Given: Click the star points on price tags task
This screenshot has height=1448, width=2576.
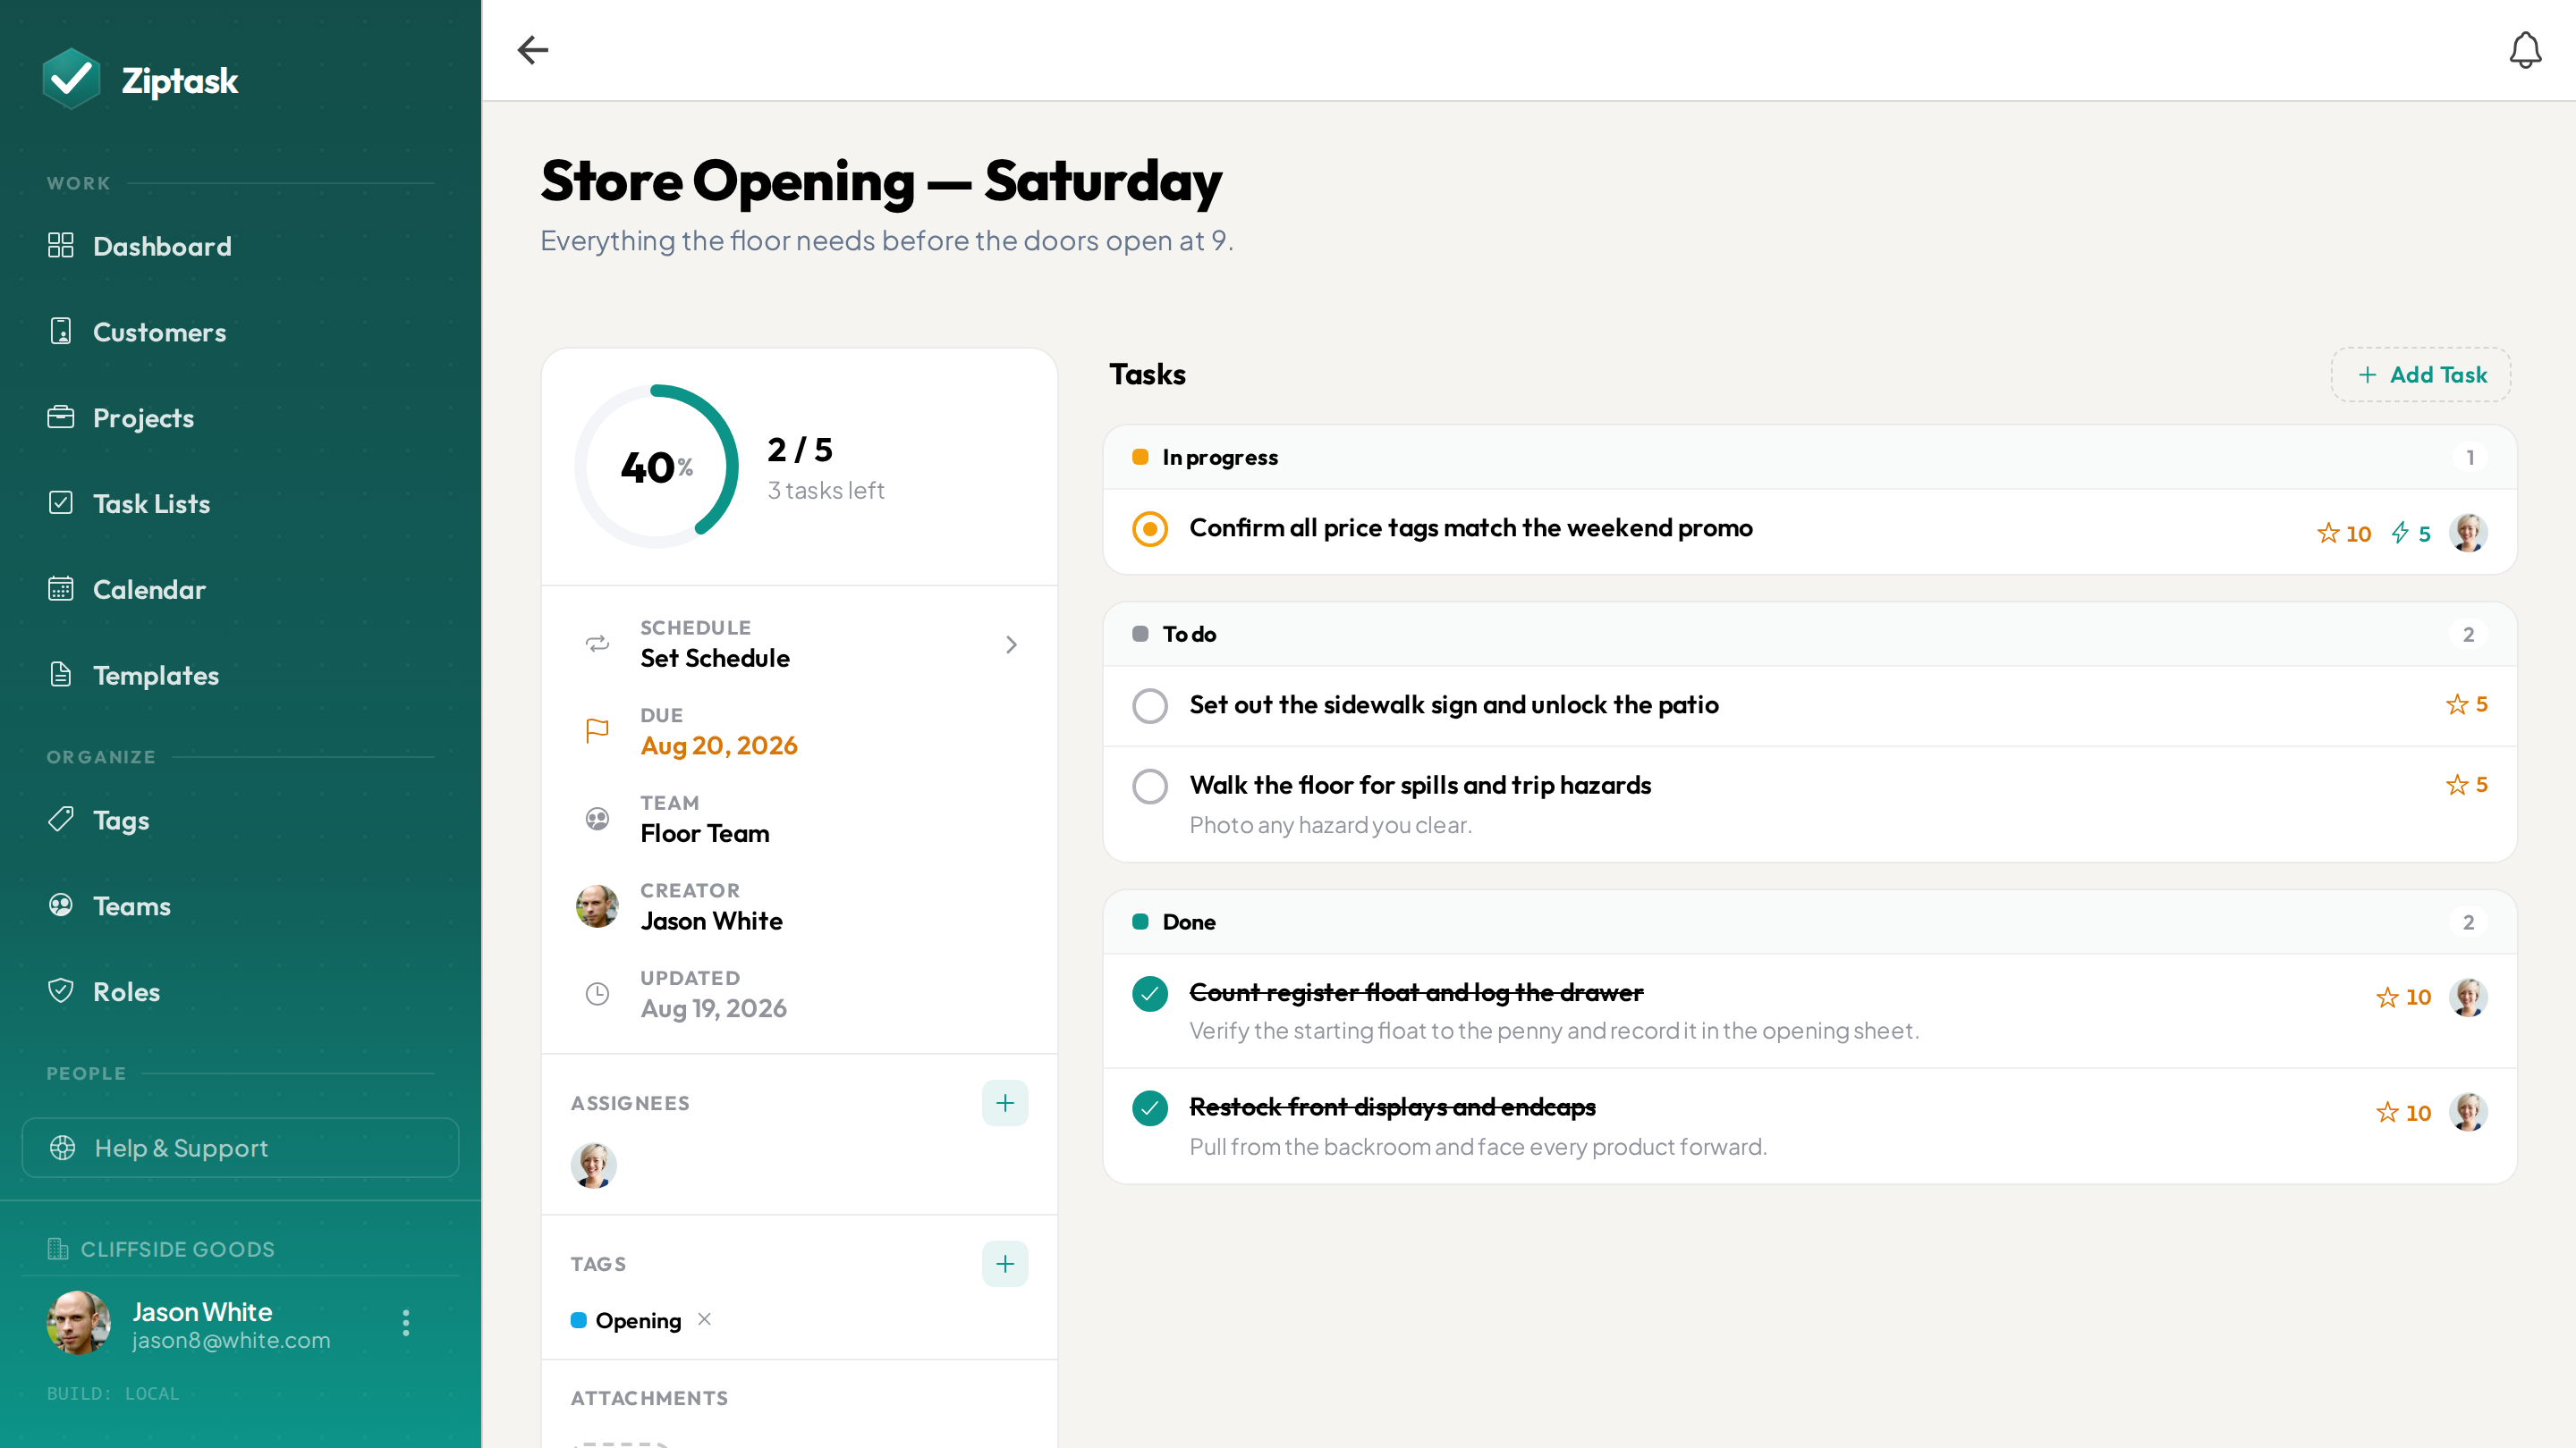Looking at the screenshot, I should coord(2344,534).
